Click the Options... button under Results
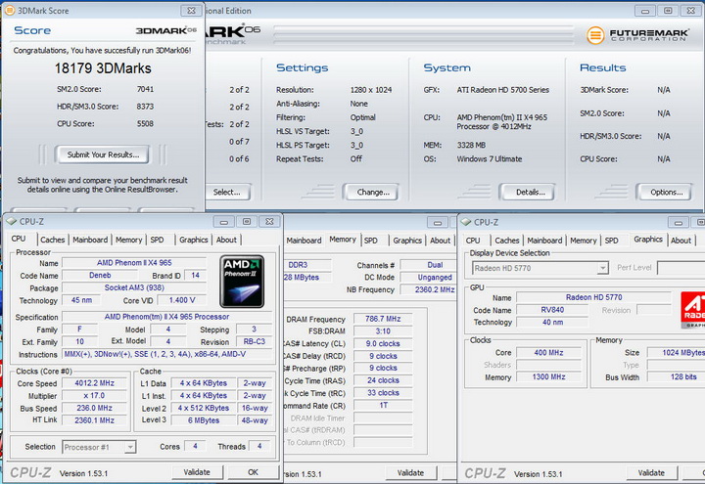 pyautogui.click(x=666, y=192)
